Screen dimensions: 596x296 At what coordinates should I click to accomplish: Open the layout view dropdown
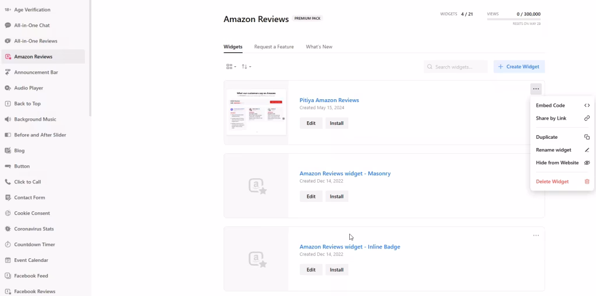231,67
